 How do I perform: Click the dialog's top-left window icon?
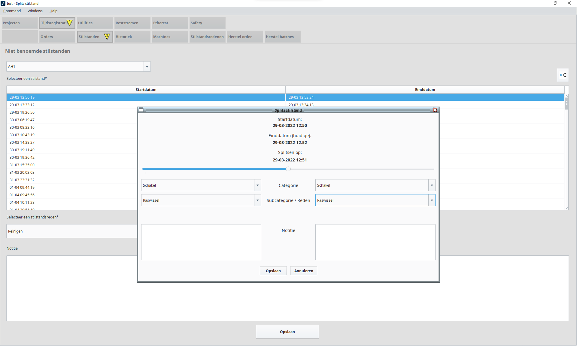click(x=141, y=110)
